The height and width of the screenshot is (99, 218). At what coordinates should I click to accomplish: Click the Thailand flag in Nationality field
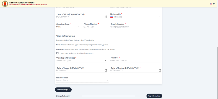click(x=112, y=17)
